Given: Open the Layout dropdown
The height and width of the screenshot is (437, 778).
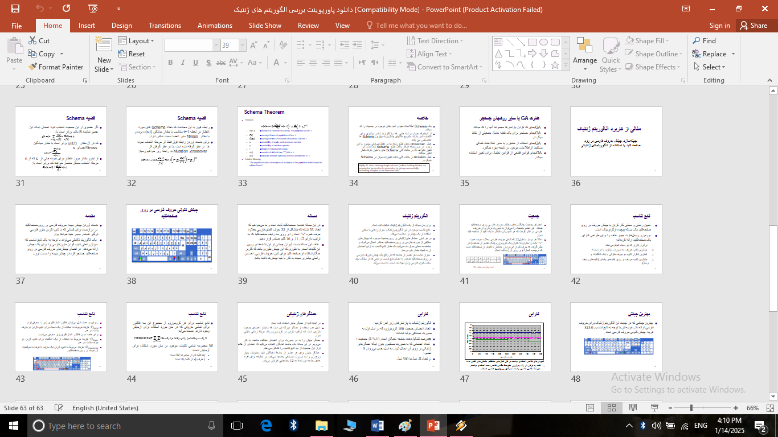Looking at the screenshot, I should (137, 41).
